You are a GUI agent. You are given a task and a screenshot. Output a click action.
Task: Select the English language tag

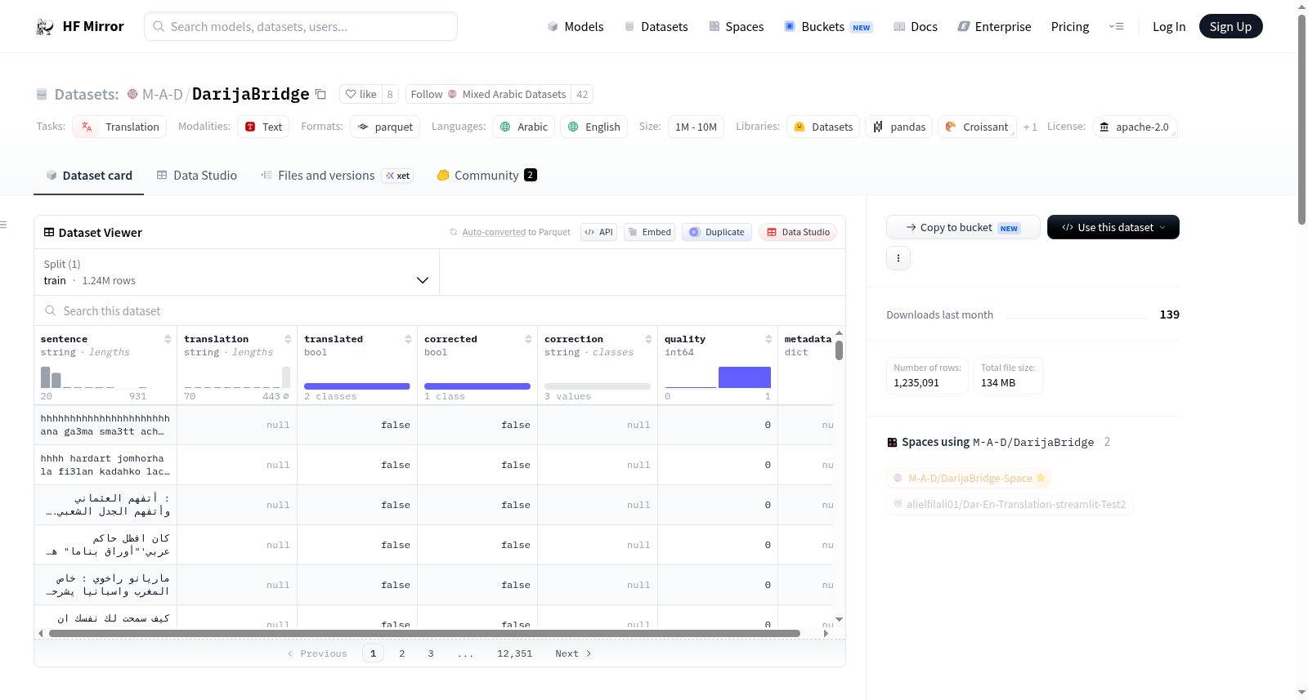tap(594, 127)
